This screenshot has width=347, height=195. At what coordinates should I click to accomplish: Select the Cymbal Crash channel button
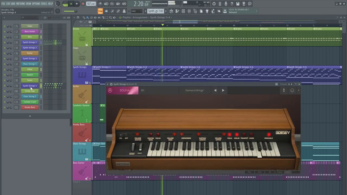pyautogui.click(x=30, y=102)
